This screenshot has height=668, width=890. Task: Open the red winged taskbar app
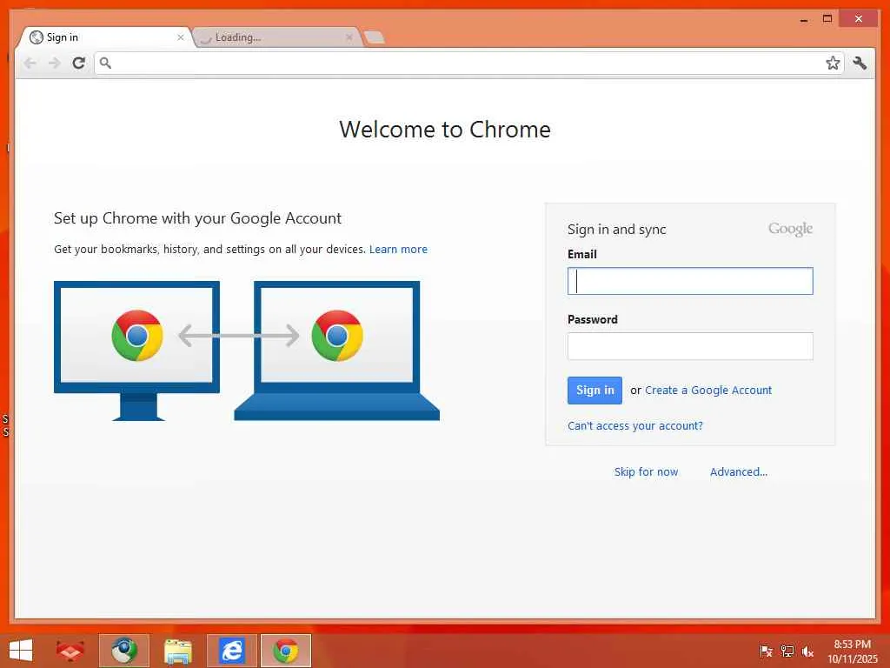[x=70, y=651]
